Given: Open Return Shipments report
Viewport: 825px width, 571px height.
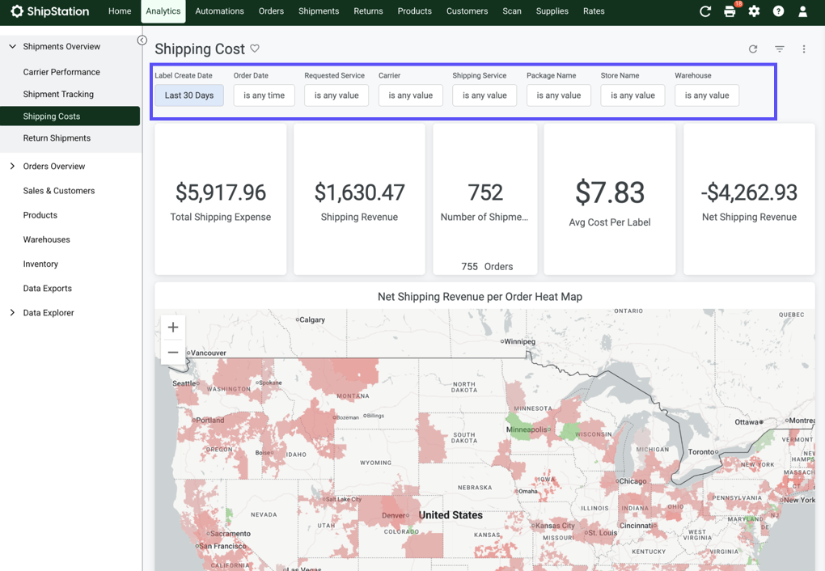Looking at the screenshot, I should tap(57, 137).
